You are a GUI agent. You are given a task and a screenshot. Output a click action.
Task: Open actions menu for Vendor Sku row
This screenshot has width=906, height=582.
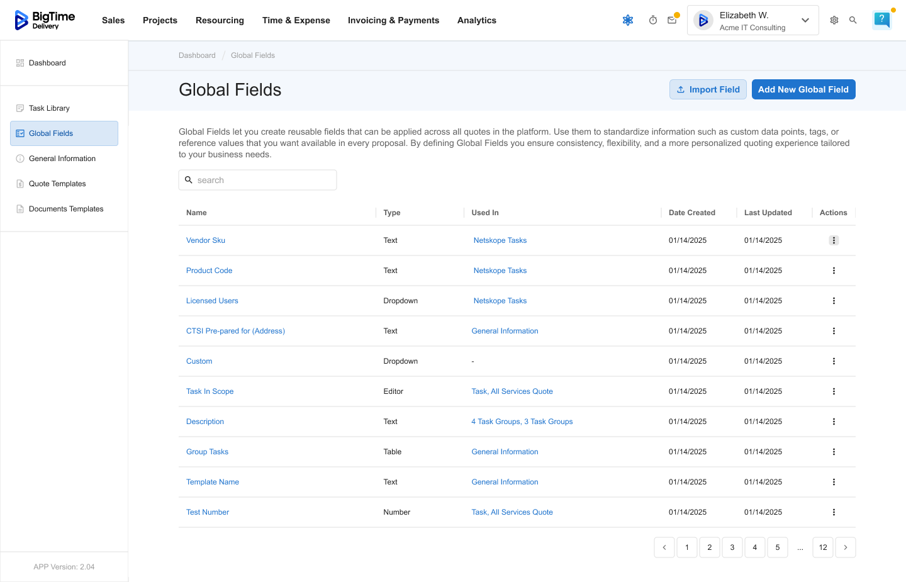[834, 240]
